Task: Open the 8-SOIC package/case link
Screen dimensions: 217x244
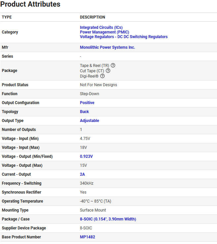Action: pyautogui.click(x=108, y=219)
